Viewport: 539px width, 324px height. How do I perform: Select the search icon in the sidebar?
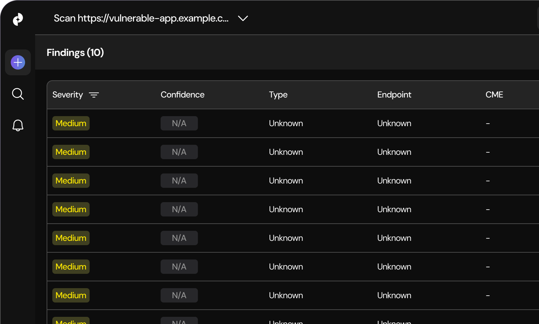point(18,94)
